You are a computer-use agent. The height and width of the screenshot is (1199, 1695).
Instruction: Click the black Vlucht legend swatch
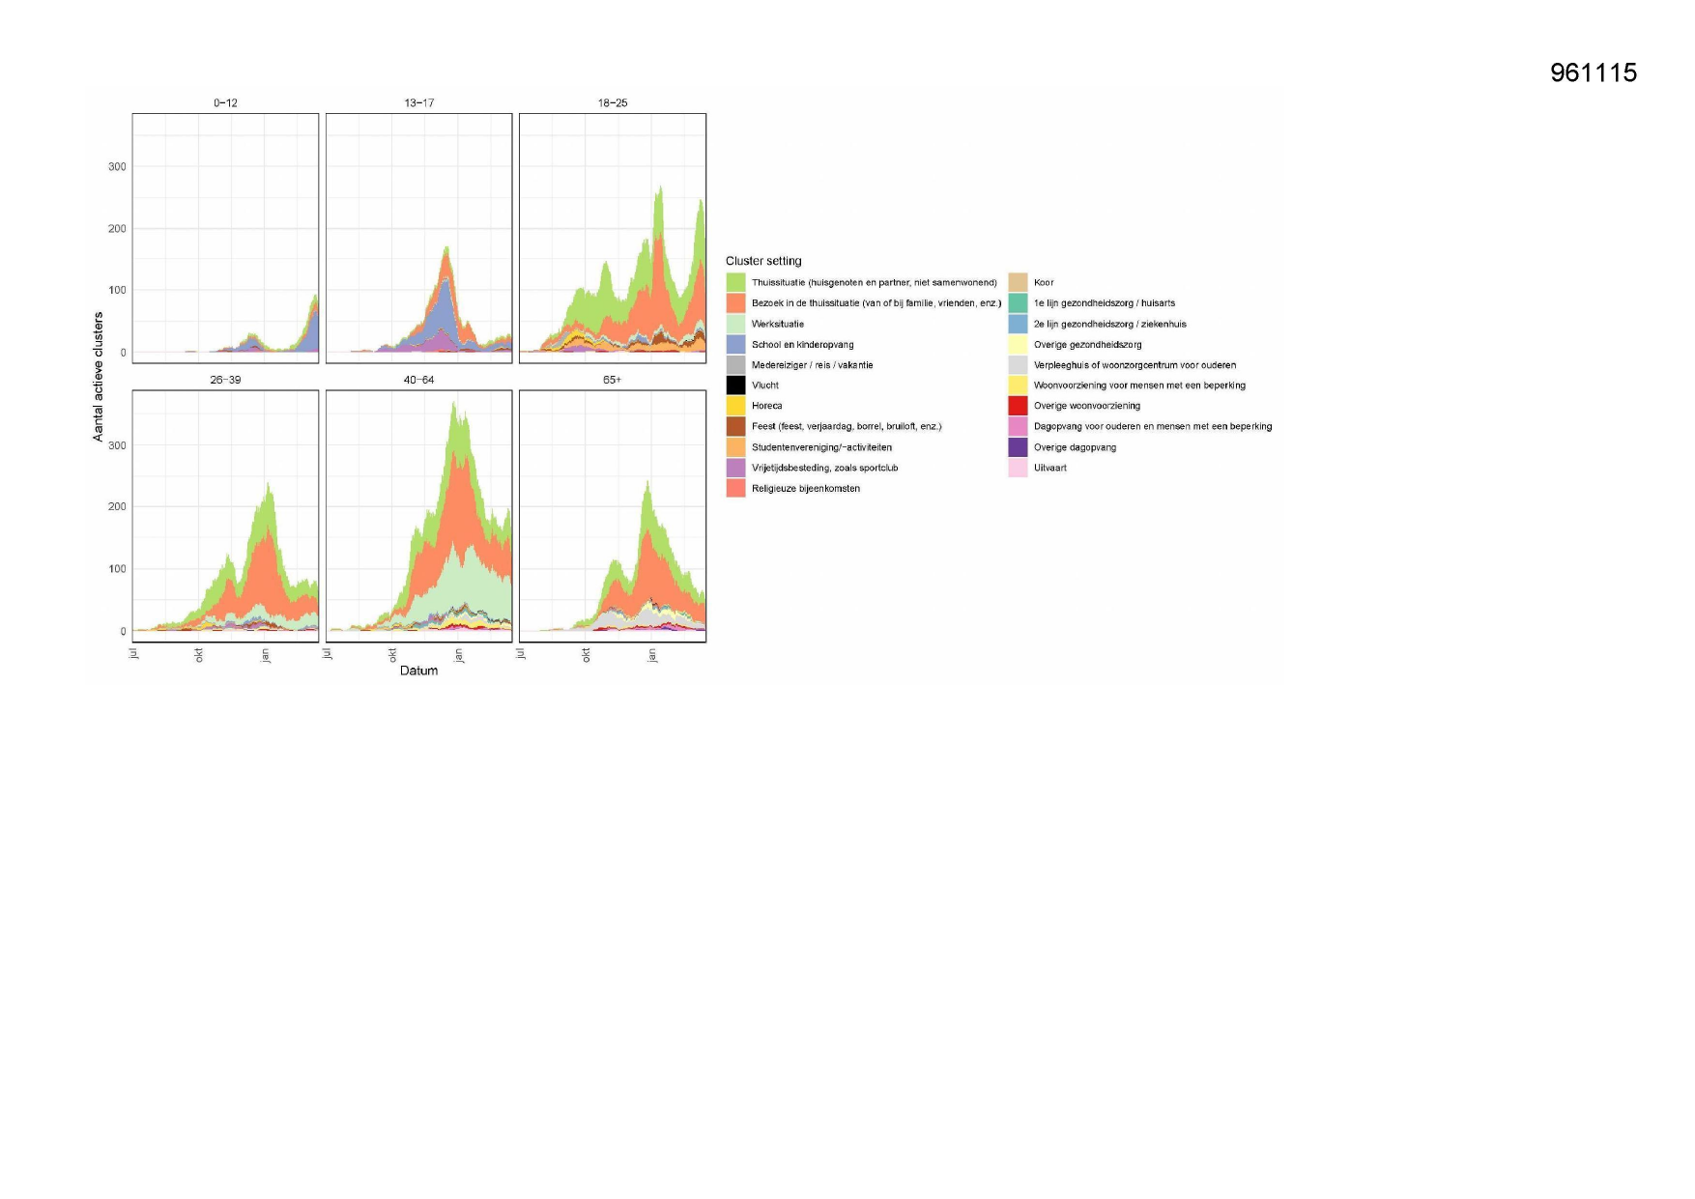pos(735,385)
